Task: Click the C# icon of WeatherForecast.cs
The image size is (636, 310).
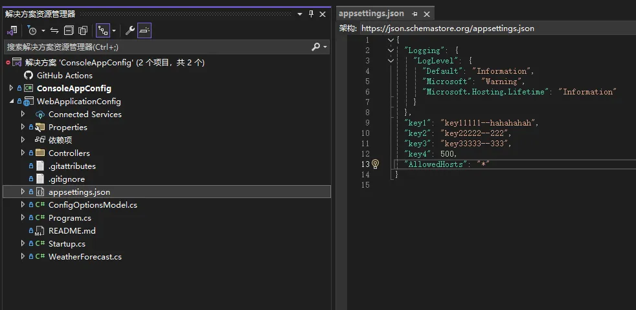Action: click(x=40, y=257)
